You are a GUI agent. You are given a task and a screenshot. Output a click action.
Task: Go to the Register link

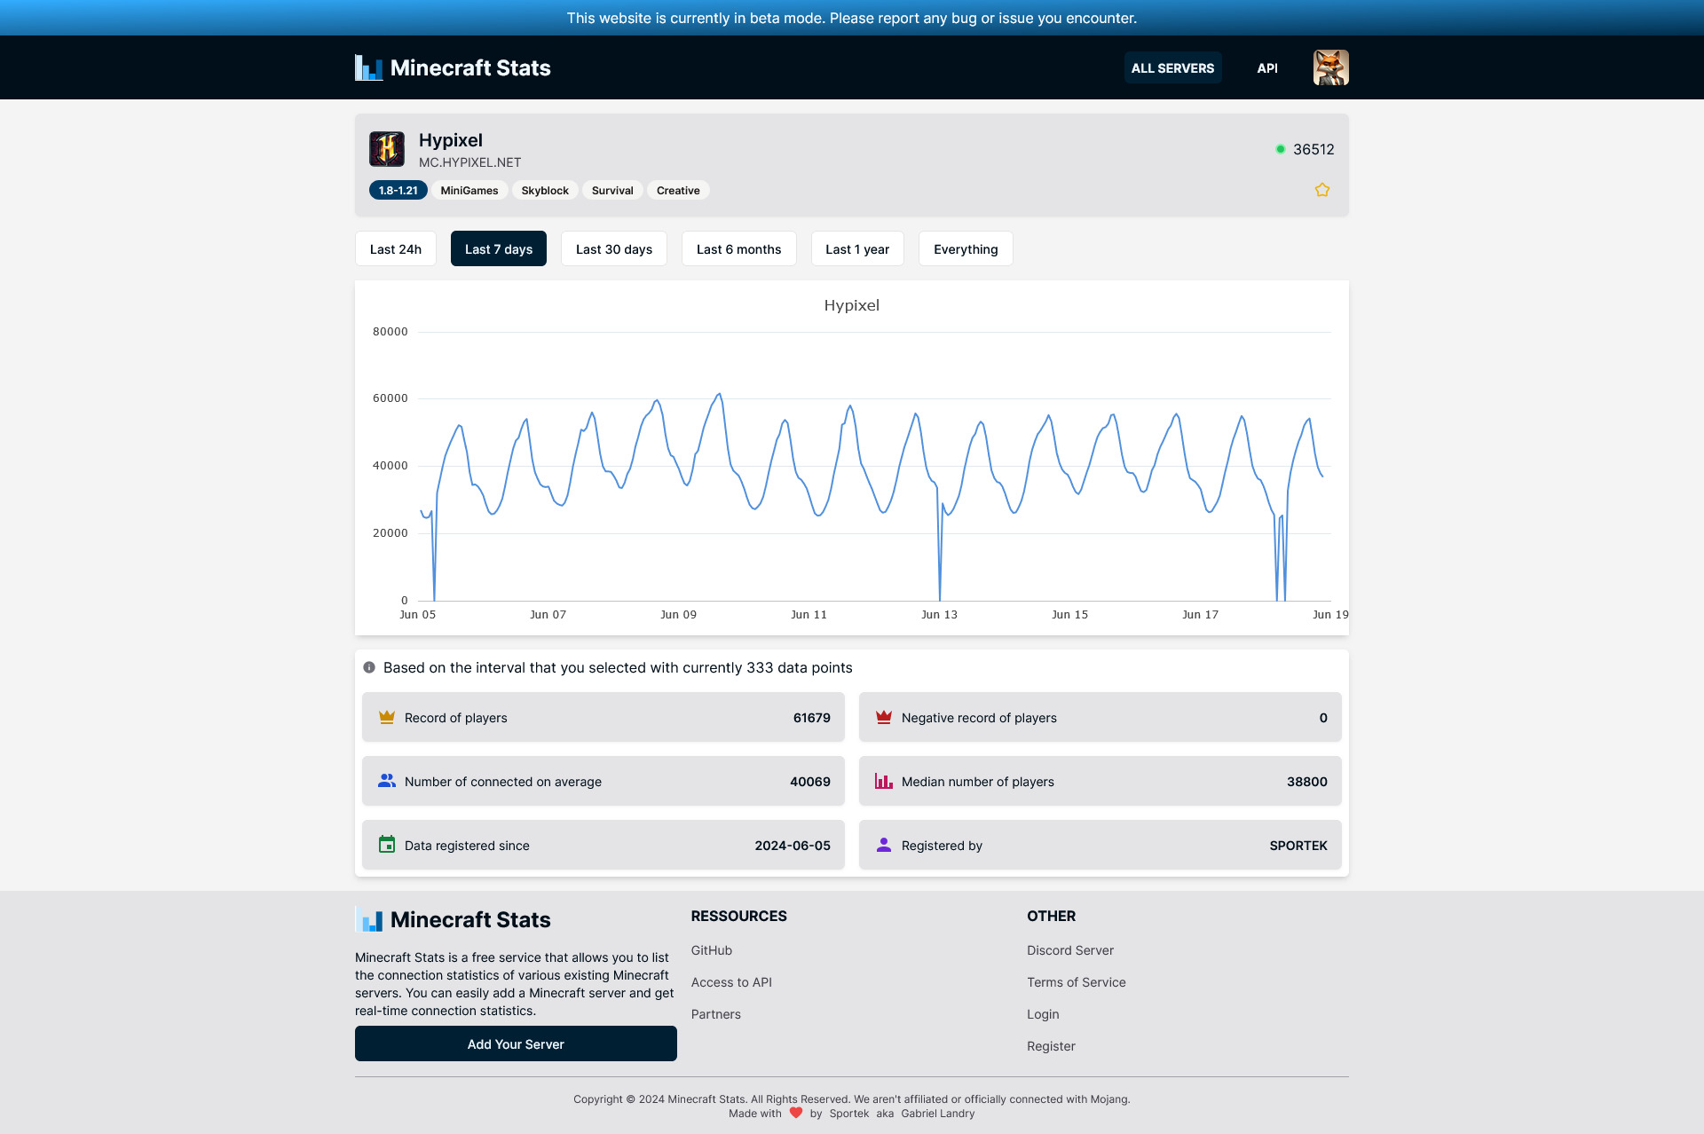[1051, 1046]
